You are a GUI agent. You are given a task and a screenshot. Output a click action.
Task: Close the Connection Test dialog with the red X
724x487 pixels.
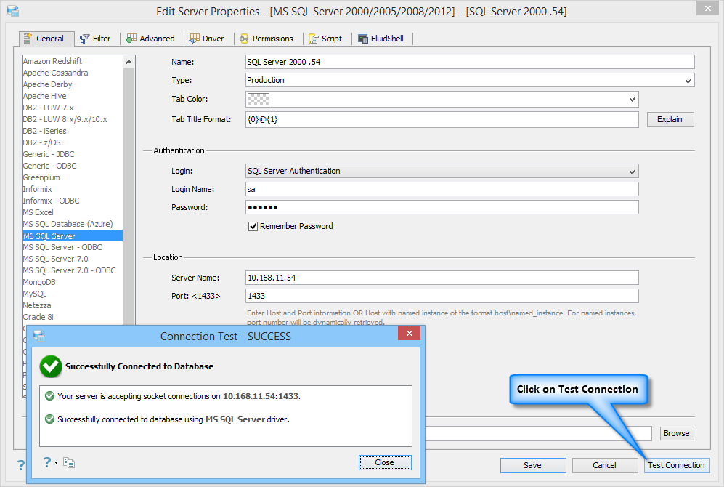(409, 333)
